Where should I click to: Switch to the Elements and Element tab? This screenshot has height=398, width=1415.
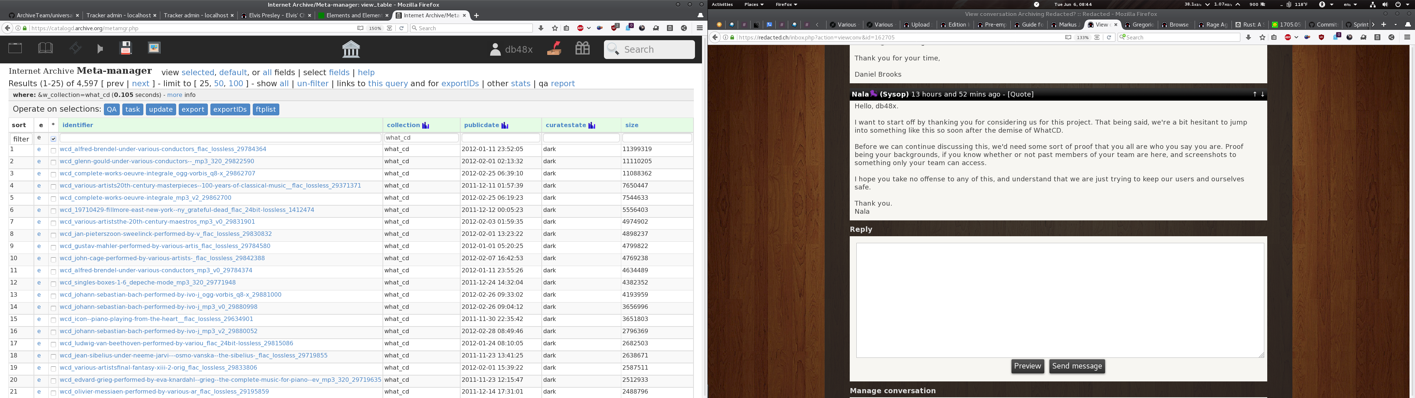[353, 15]
